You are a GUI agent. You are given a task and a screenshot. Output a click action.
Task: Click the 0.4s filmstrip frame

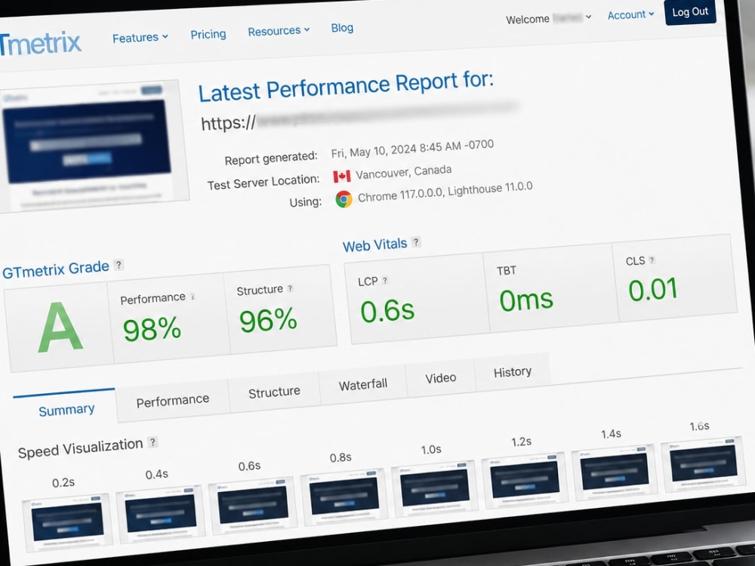(160, 514)
